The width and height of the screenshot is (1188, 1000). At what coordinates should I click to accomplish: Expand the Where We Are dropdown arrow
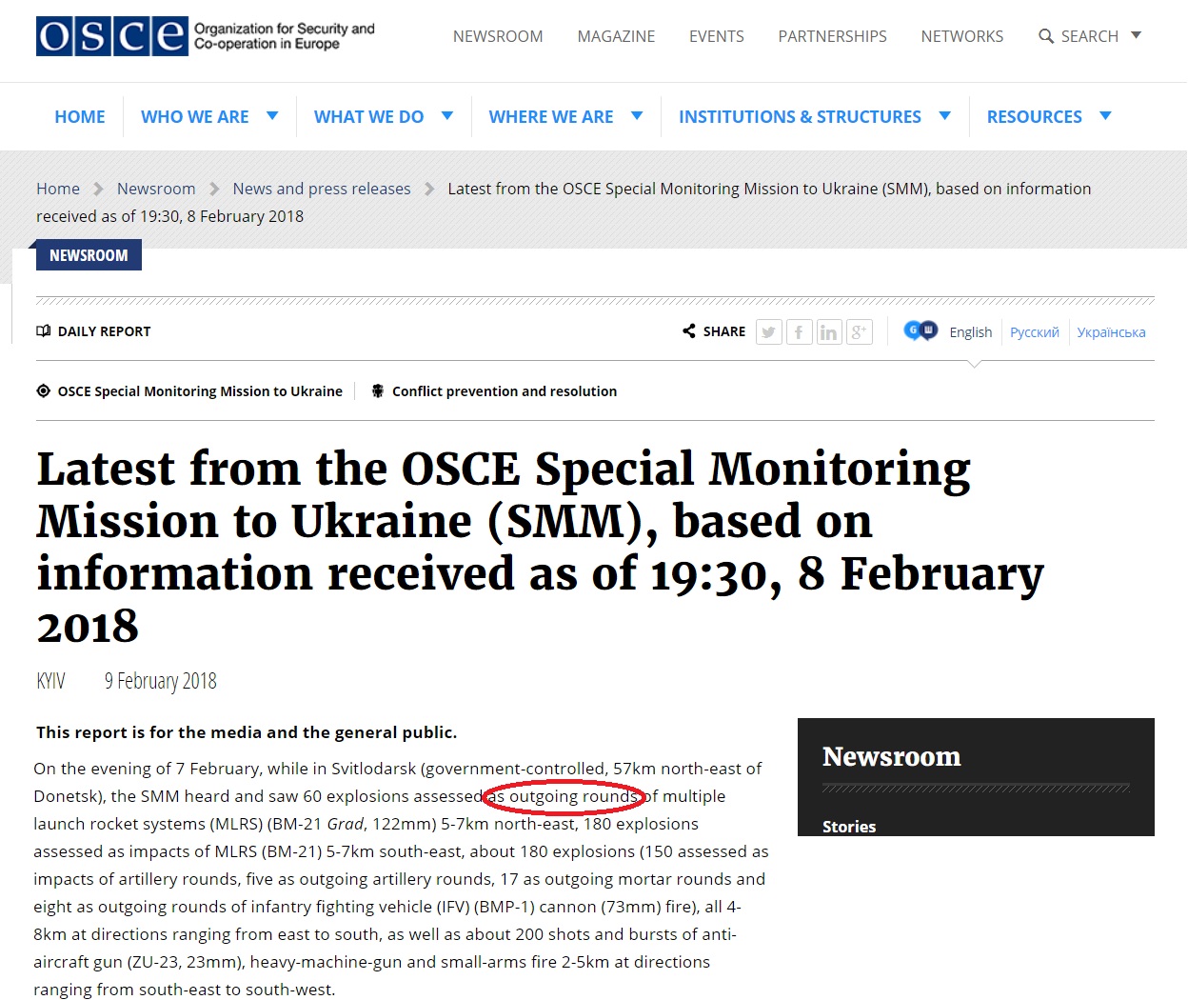pos(637,116)
